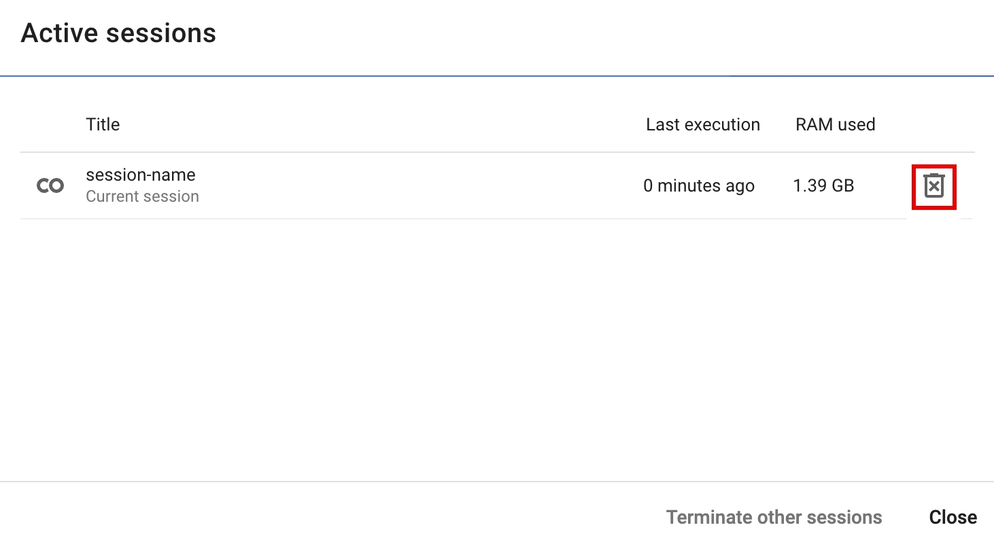Click Terminate other sessions
This screenshot has width=994, height=538.
774,516
